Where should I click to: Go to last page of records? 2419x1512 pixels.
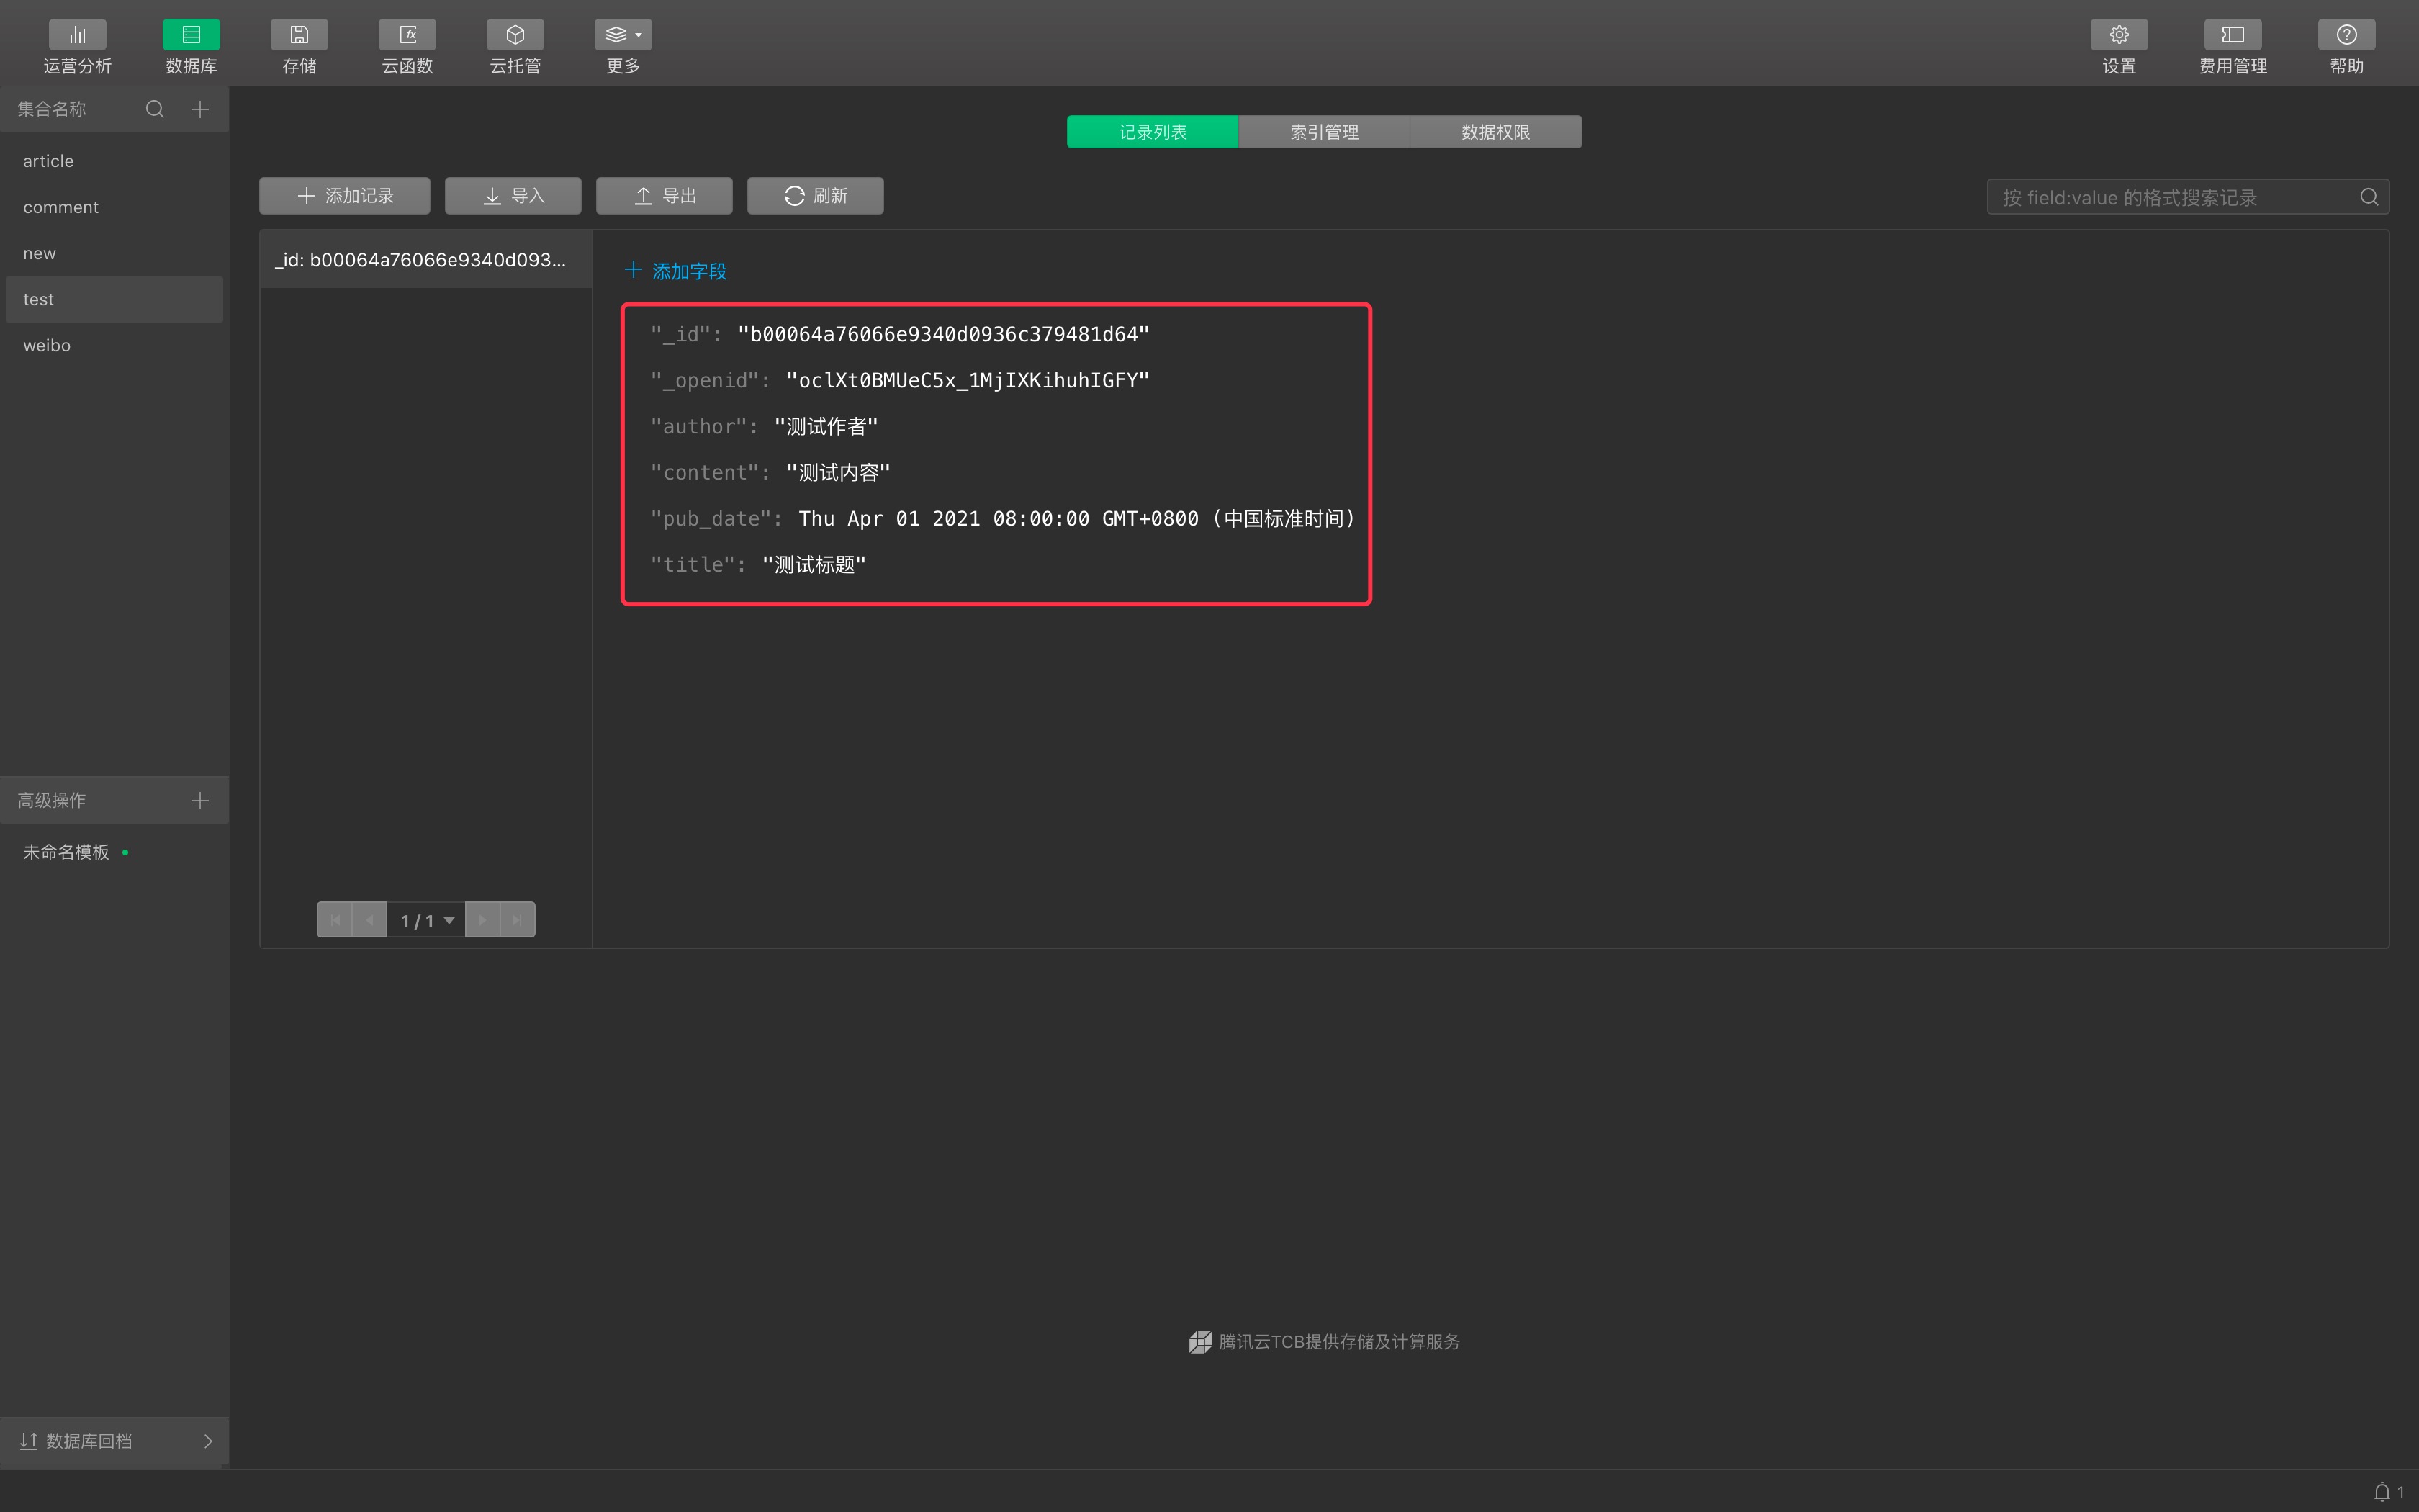tap(518, 920)
